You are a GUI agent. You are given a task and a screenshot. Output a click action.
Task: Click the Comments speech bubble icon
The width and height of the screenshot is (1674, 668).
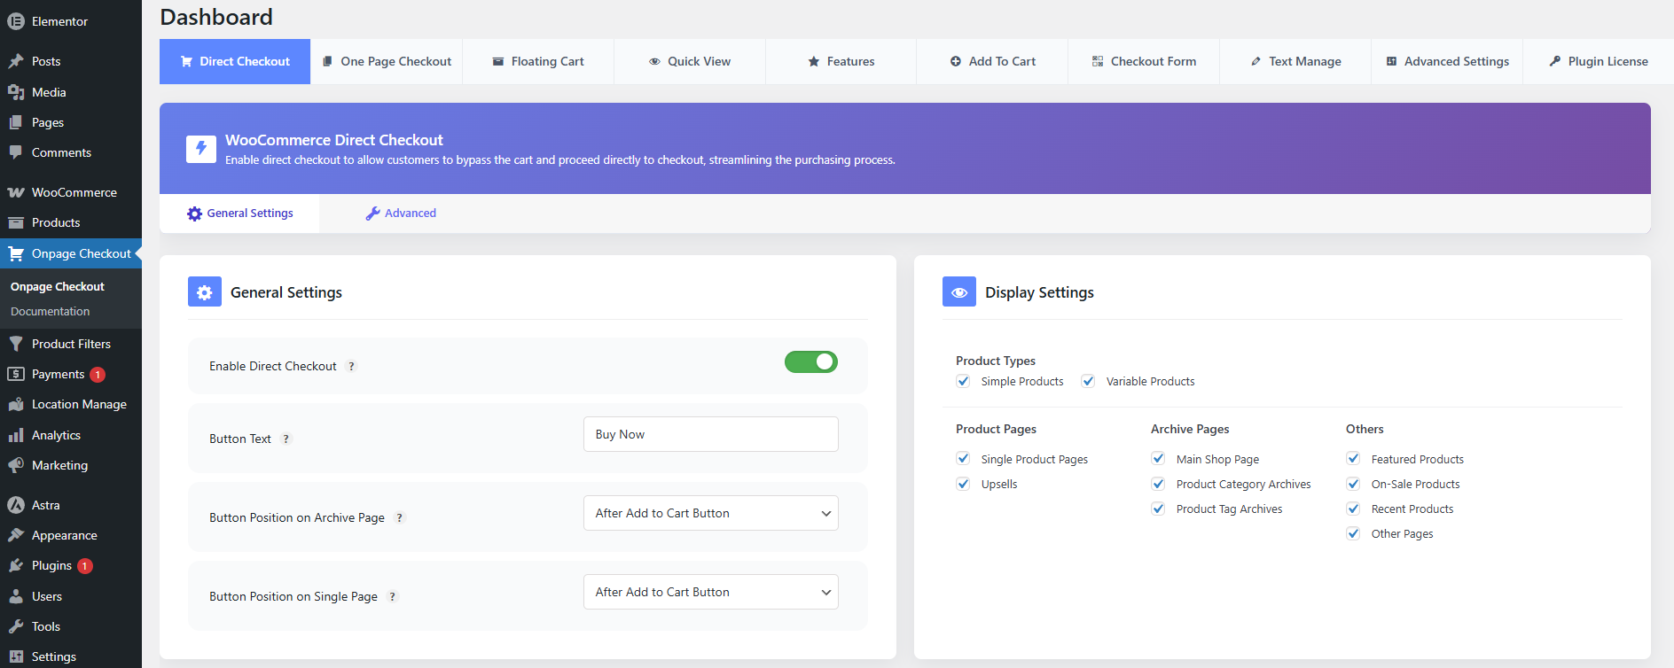(16, 152)
